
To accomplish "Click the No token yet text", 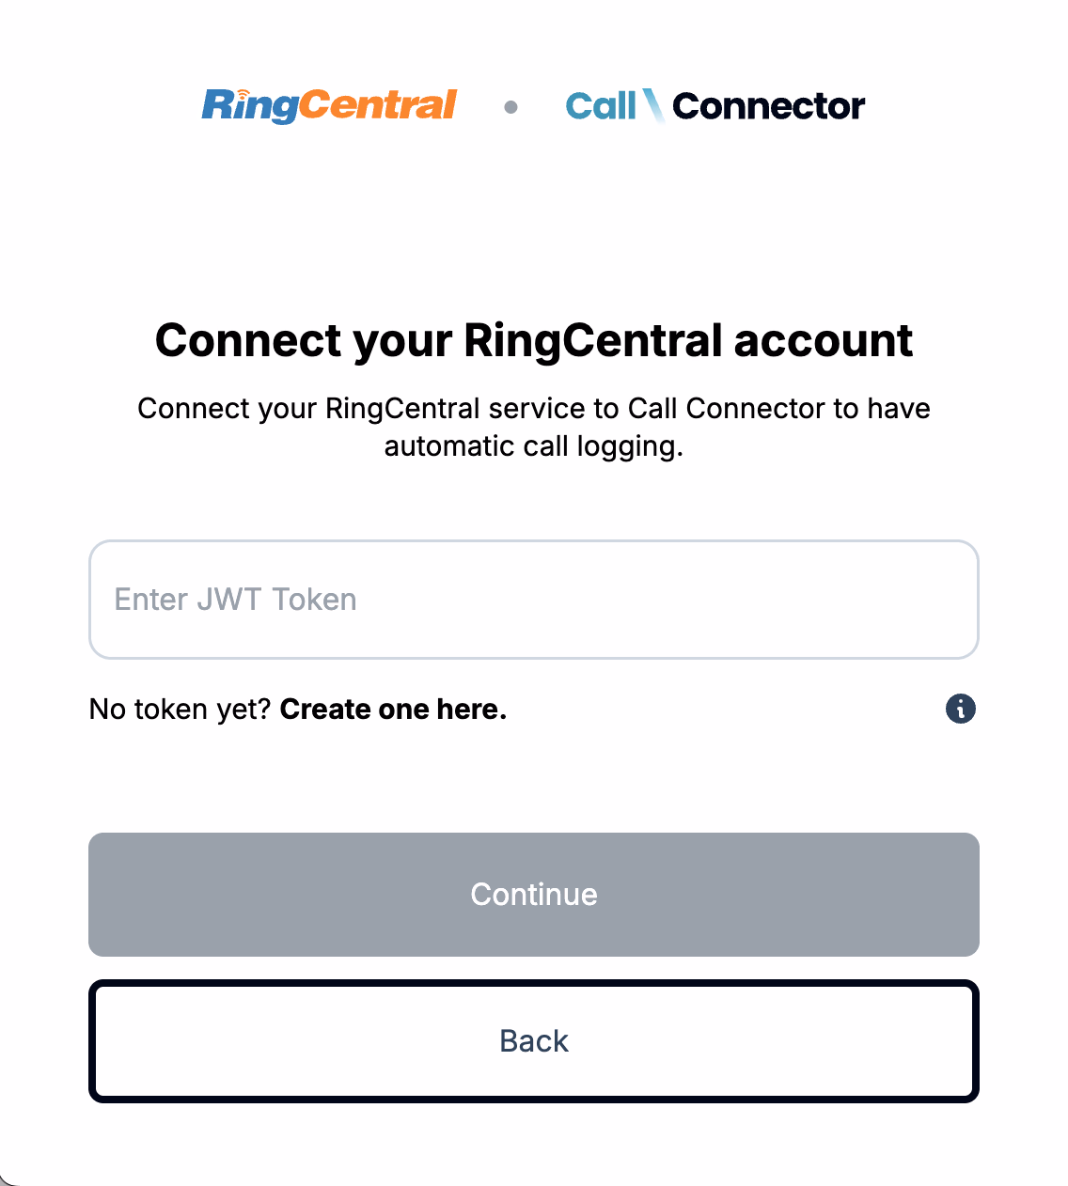I will [x=179, y=709].
